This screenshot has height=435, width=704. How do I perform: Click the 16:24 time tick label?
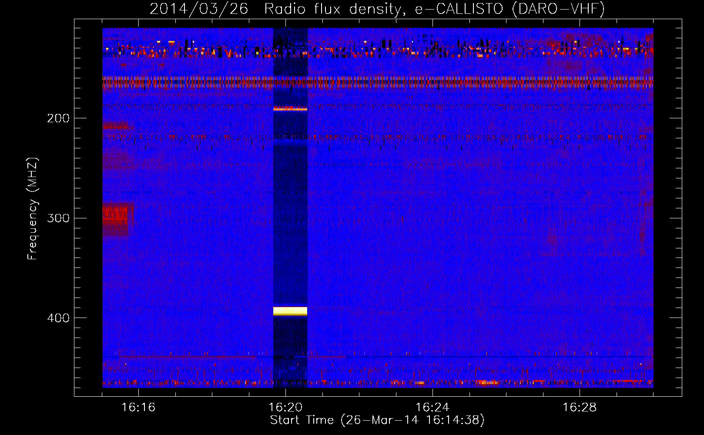coord(432,407)
